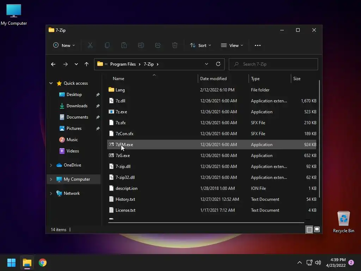This screenshot has height=271, width=361.
Task: Launch Chrome from the taskbar
Action: click(x=43, y=263)
